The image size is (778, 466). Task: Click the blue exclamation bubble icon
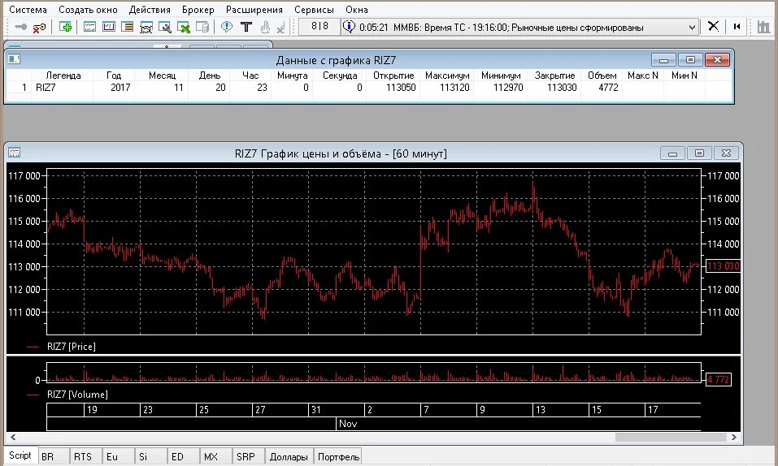(227, 27)
